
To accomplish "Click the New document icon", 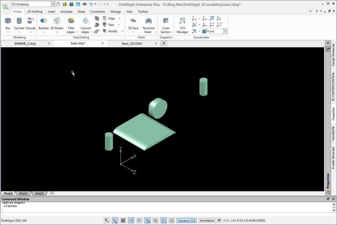I will coord(58,4).
